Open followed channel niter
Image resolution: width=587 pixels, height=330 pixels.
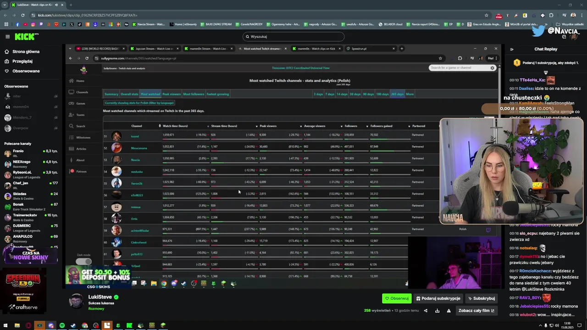click(x=30, y=96)
